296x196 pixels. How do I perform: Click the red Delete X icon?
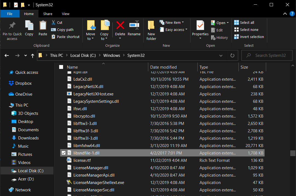click(x=120, y=25)
